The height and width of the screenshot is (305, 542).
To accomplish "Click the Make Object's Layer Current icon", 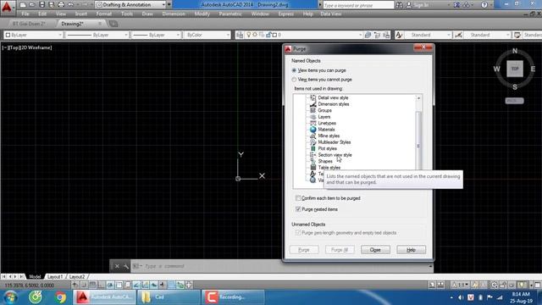I will (368, 35).
